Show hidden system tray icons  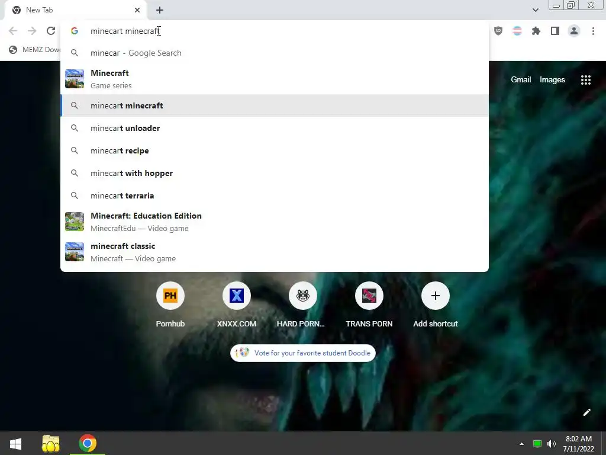(521, 444)
